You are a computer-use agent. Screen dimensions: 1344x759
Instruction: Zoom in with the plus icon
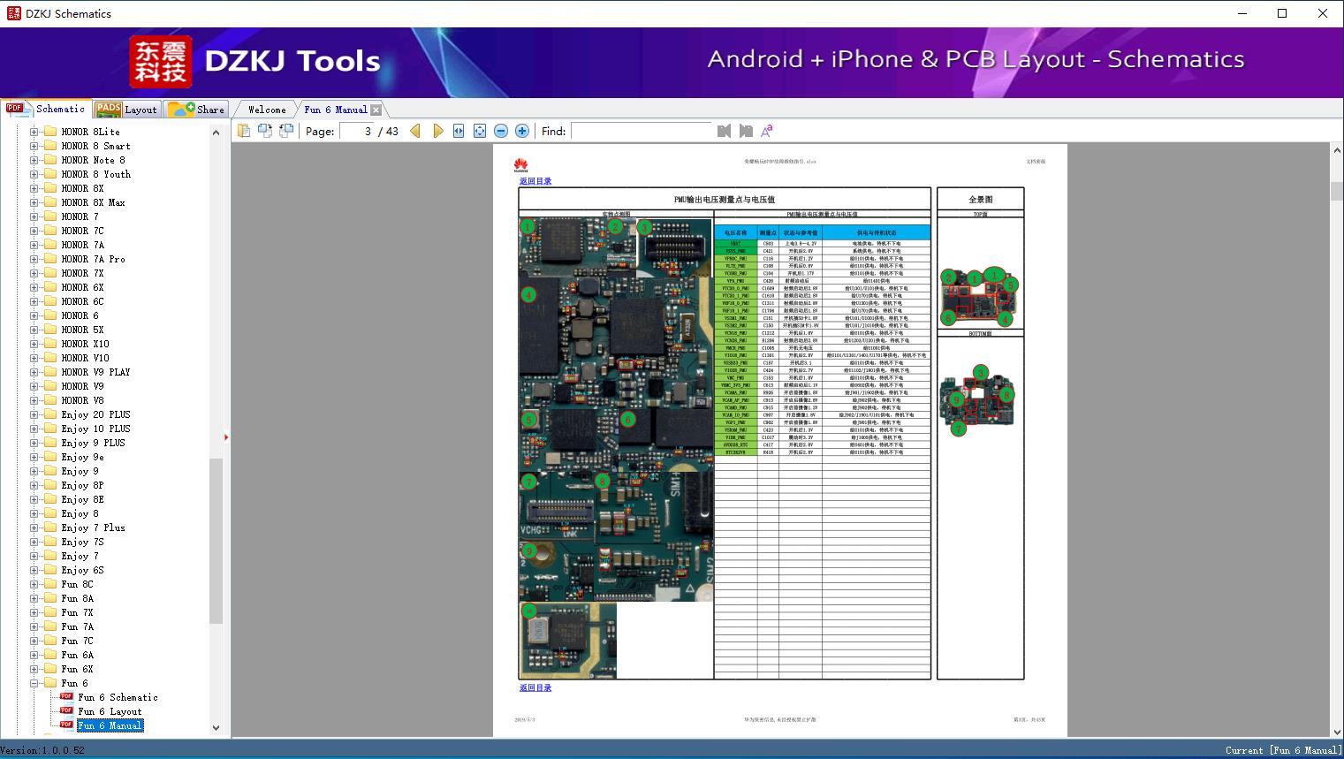tap(522, 131)
